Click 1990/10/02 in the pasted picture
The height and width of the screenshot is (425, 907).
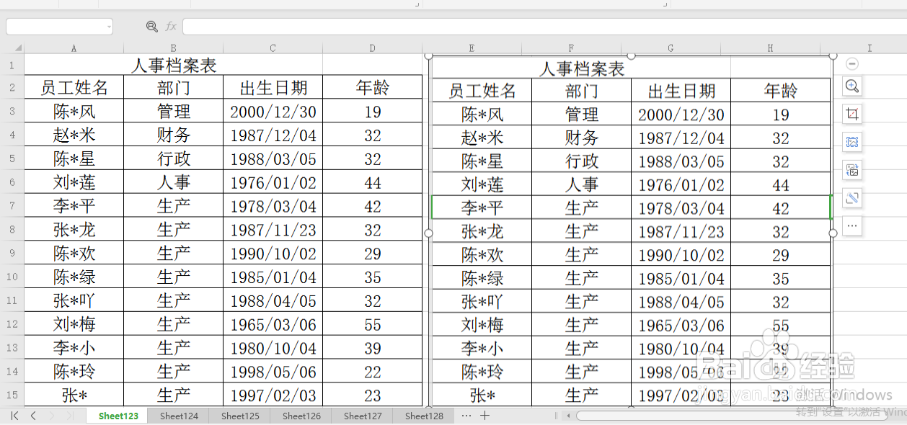point(681,256)
